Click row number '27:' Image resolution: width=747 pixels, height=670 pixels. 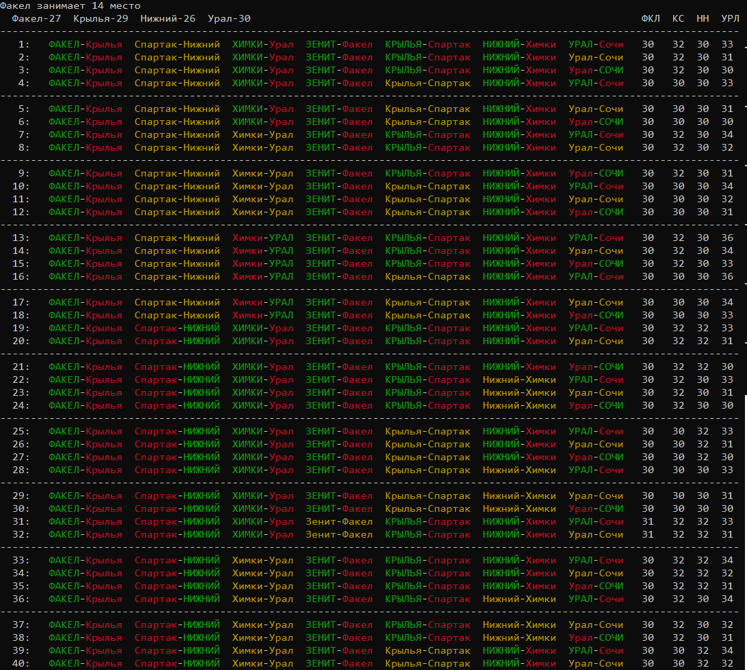click(x=21, y=457)
